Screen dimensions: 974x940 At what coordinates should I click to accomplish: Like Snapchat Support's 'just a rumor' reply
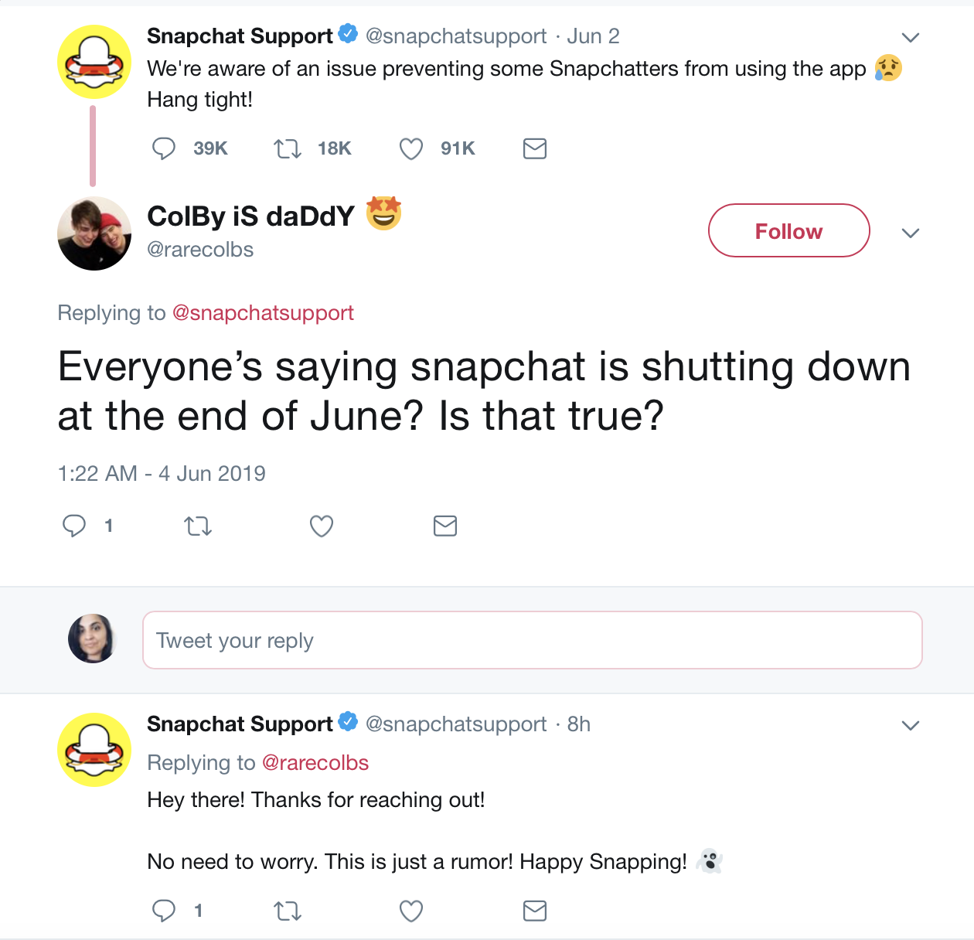411,911
